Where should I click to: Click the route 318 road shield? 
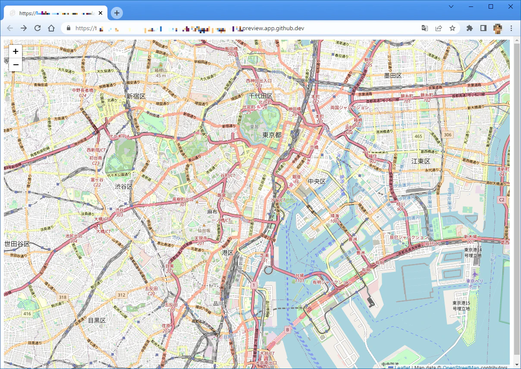click(x=63, y=297)
